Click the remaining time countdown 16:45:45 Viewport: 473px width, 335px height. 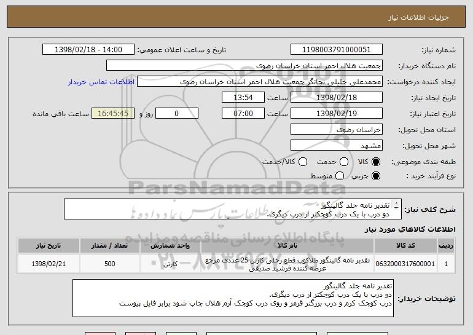[x=113, y=114]
